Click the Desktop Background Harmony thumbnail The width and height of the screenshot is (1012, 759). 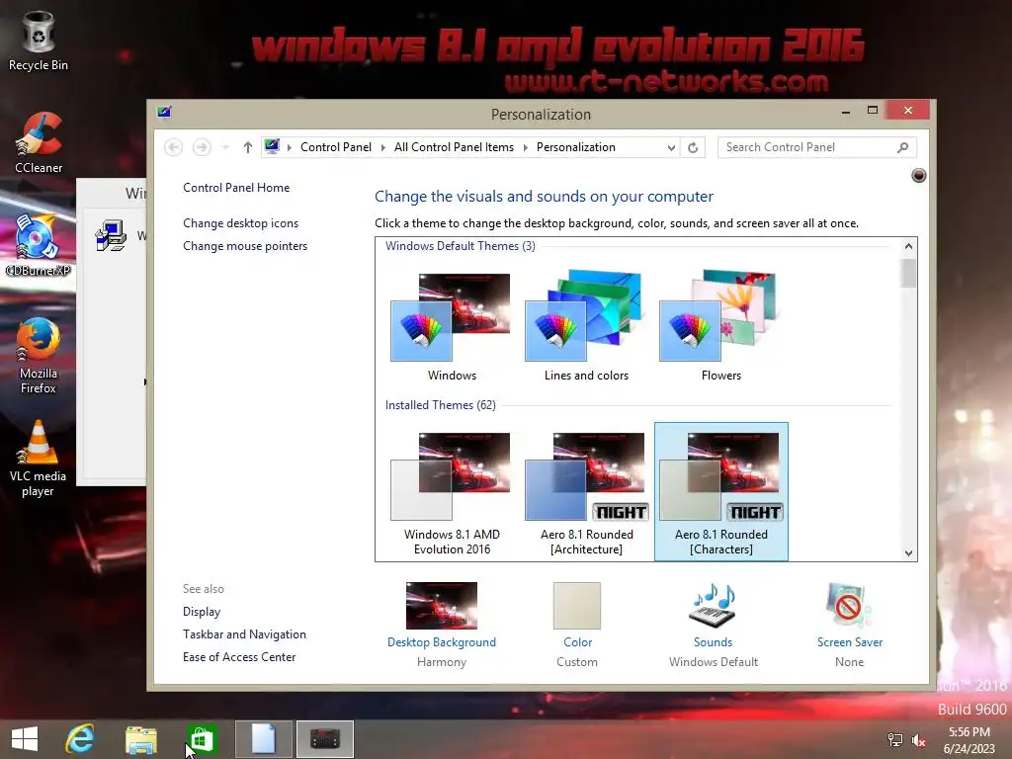click(442, 606)
